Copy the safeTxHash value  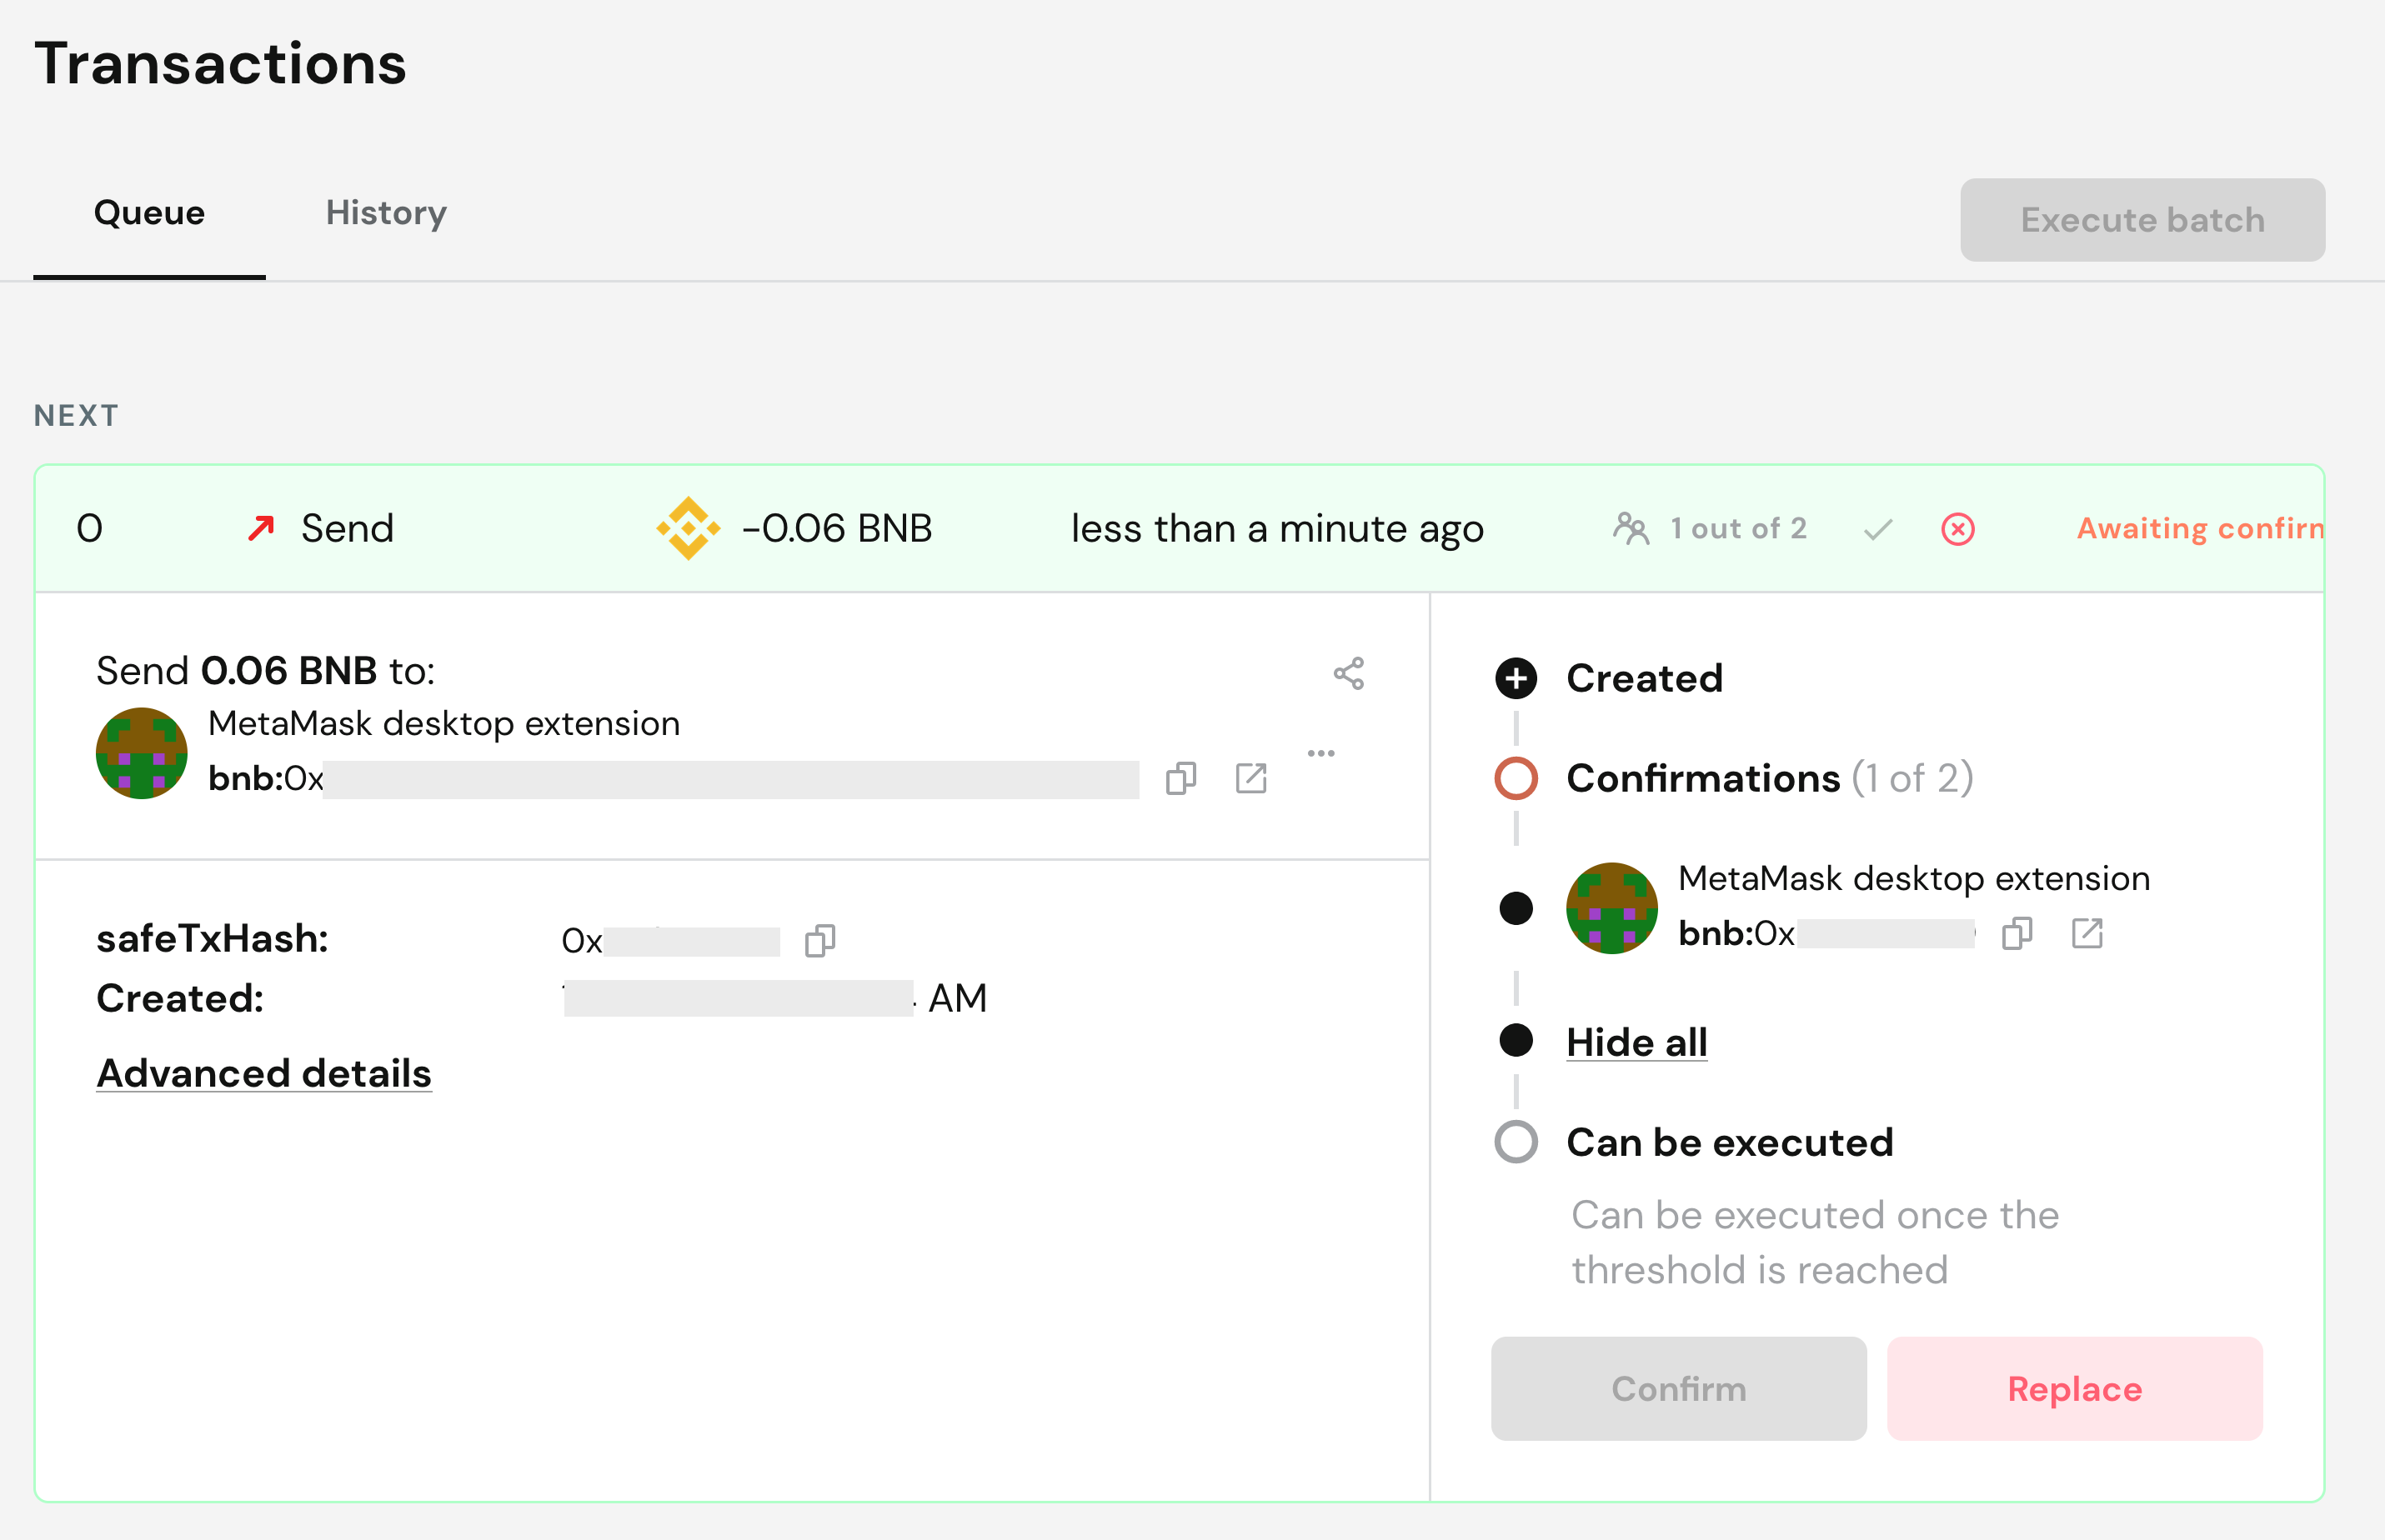[819, 940]
